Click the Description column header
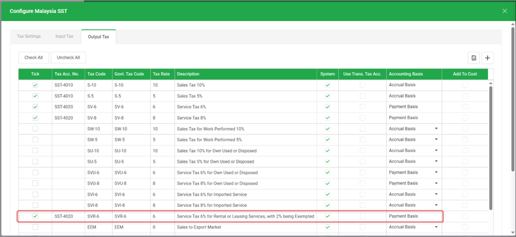 [246, 74]
